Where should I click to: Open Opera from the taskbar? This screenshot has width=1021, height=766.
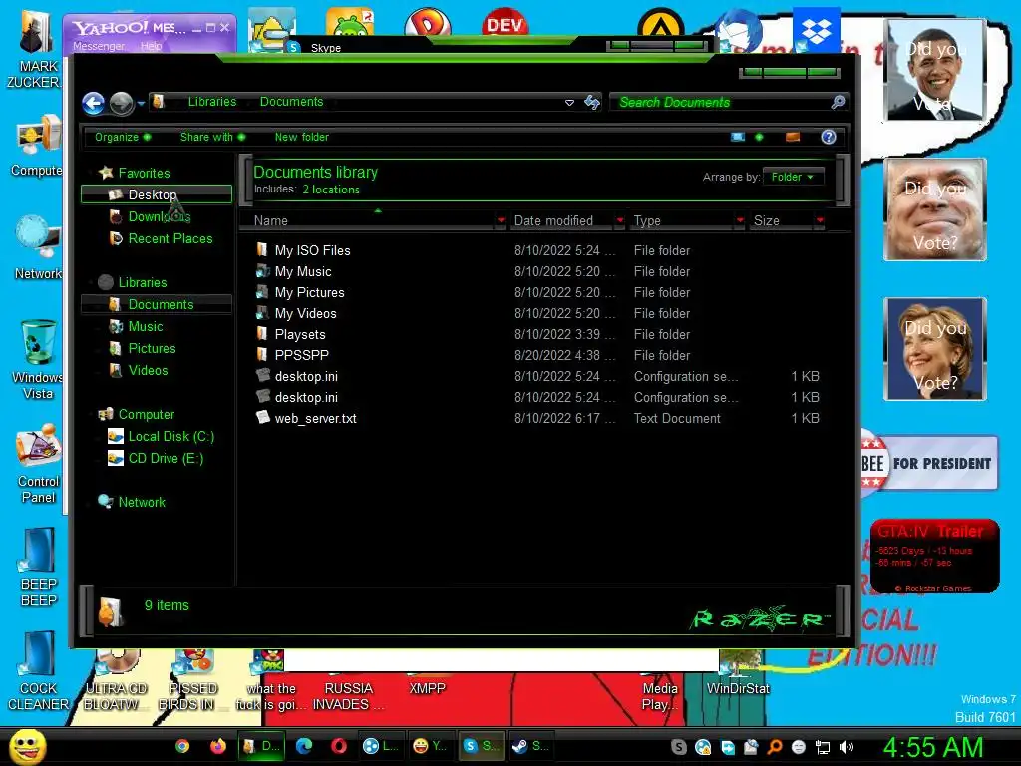pyautogui.click(x=339, y=746)
